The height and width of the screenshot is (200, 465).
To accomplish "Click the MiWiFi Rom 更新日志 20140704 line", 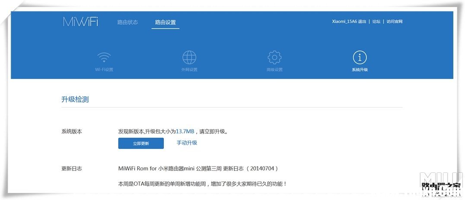I will pos(198,169).
